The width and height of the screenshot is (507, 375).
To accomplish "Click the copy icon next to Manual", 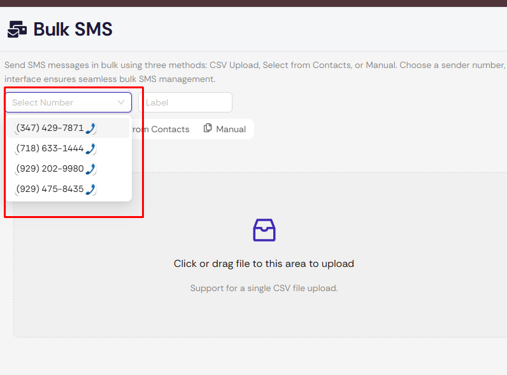I will click(x=208, y=128).
